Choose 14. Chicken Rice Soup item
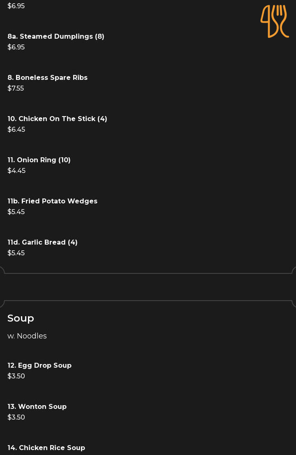Viewport: 296px width, 455px height. point(46,448)
